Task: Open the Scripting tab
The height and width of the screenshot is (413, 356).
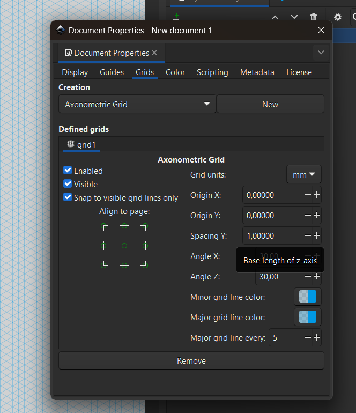Action: (212, 72)
